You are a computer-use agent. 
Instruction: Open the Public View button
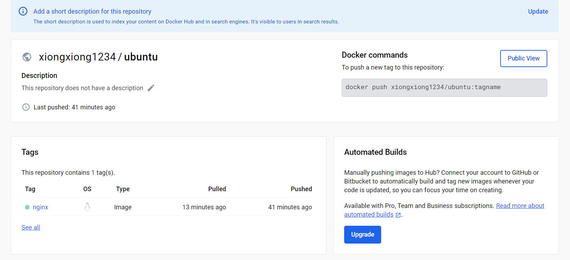point(524,58)
